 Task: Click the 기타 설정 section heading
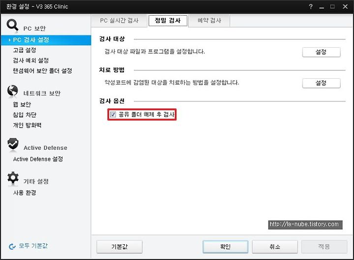(36, 181)
